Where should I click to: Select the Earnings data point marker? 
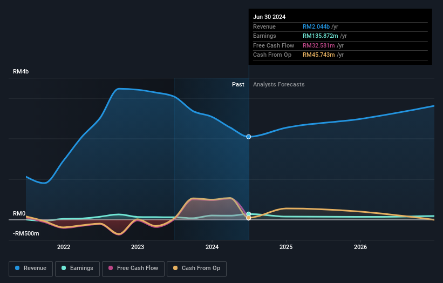pyautogui.click(x=249, y=214)
